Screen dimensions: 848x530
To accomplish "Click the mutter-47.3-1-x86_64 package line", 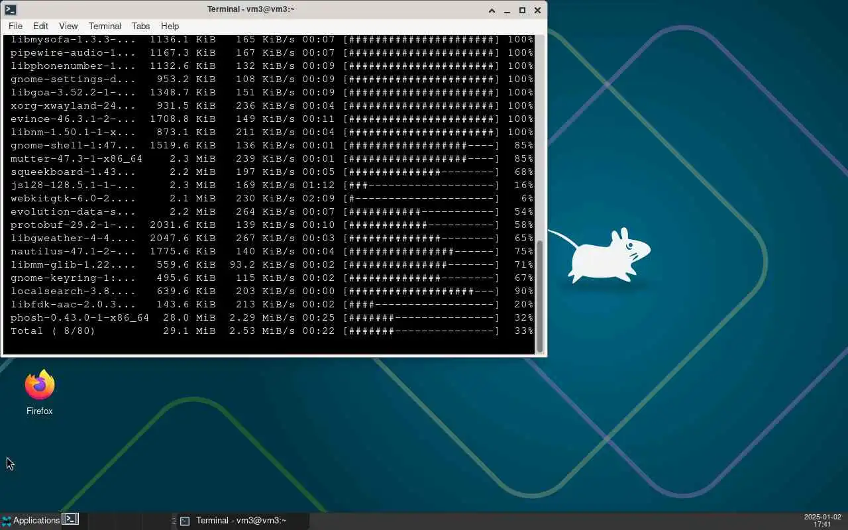I will (272, 158).
